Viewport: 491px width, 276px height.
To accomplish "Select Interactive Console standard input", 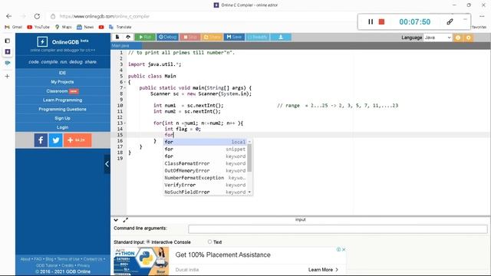I will tap(148, 242).
